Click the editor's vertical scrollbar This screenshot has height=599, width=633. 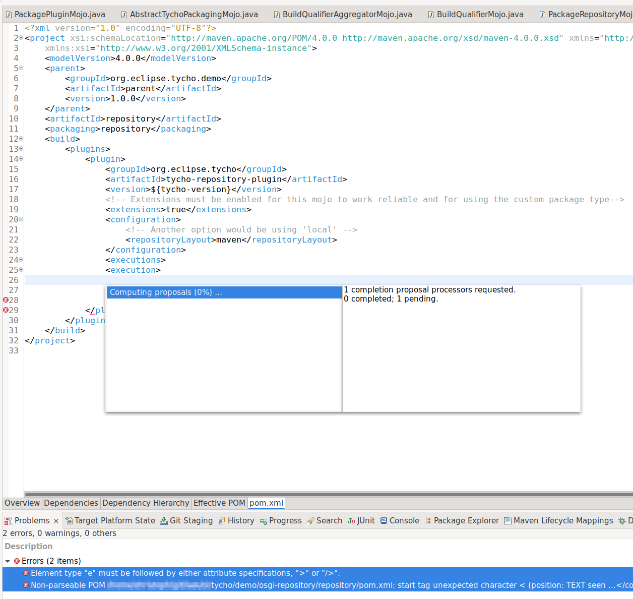(x=629, y=202)
